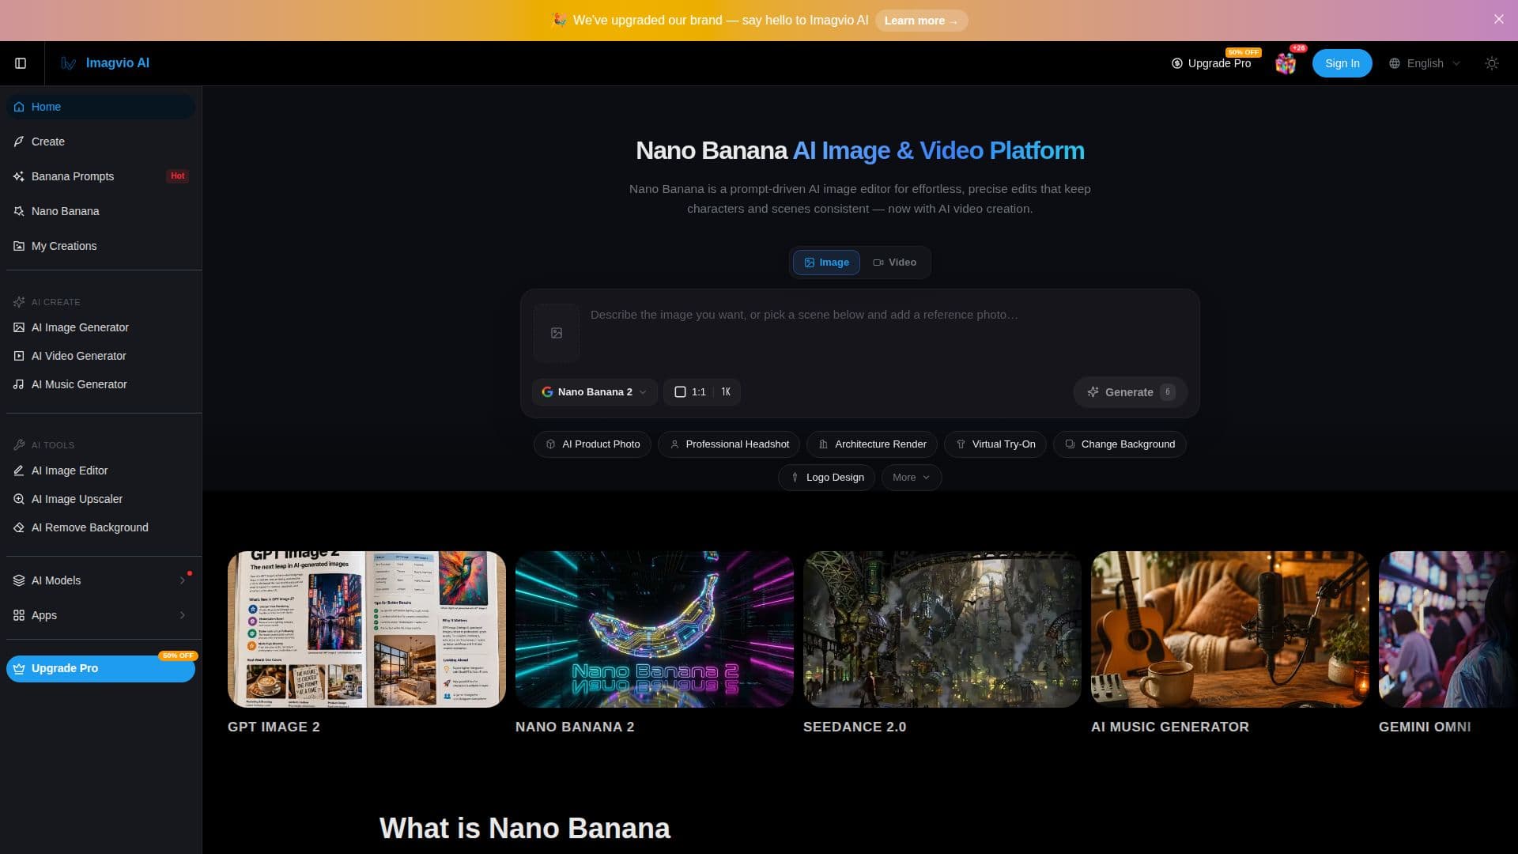Toggle light theme with the sun icon

point(1491,63)
